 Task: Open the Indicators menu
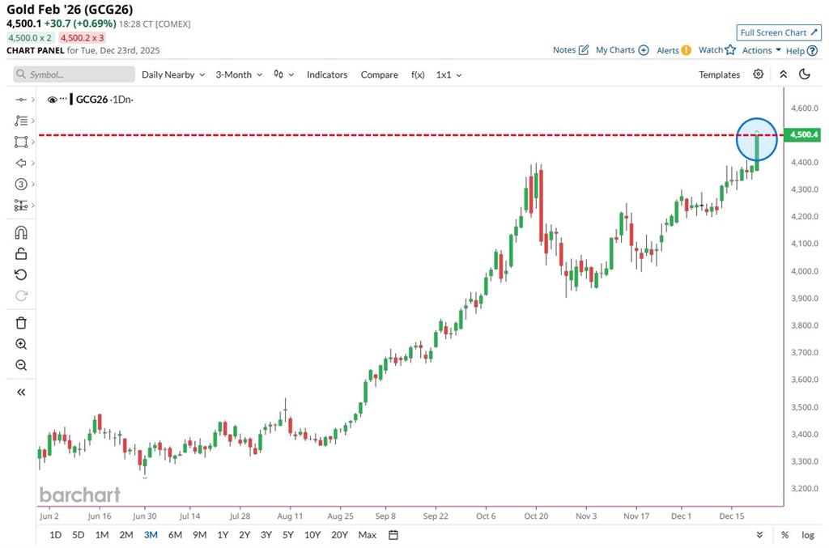[x=327, y=74]
